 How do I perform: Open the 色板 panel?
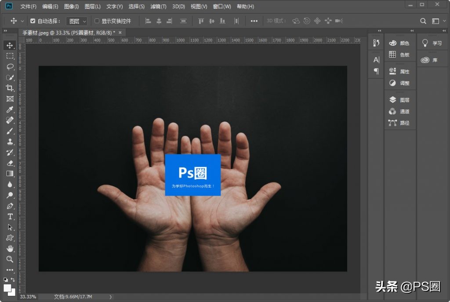(x=399, y=55)
